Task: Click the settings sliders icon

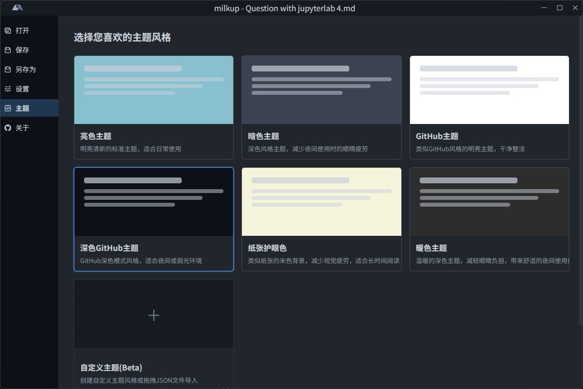Action: pos(7,89)
